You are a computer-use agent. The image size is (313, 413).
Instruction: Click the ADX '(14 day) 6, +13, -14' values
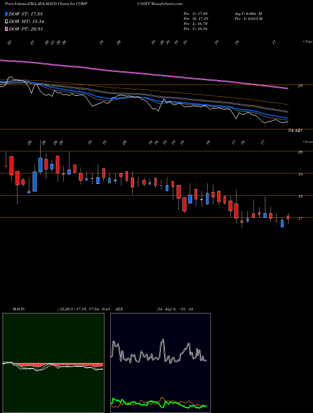[x=175, y=309]
